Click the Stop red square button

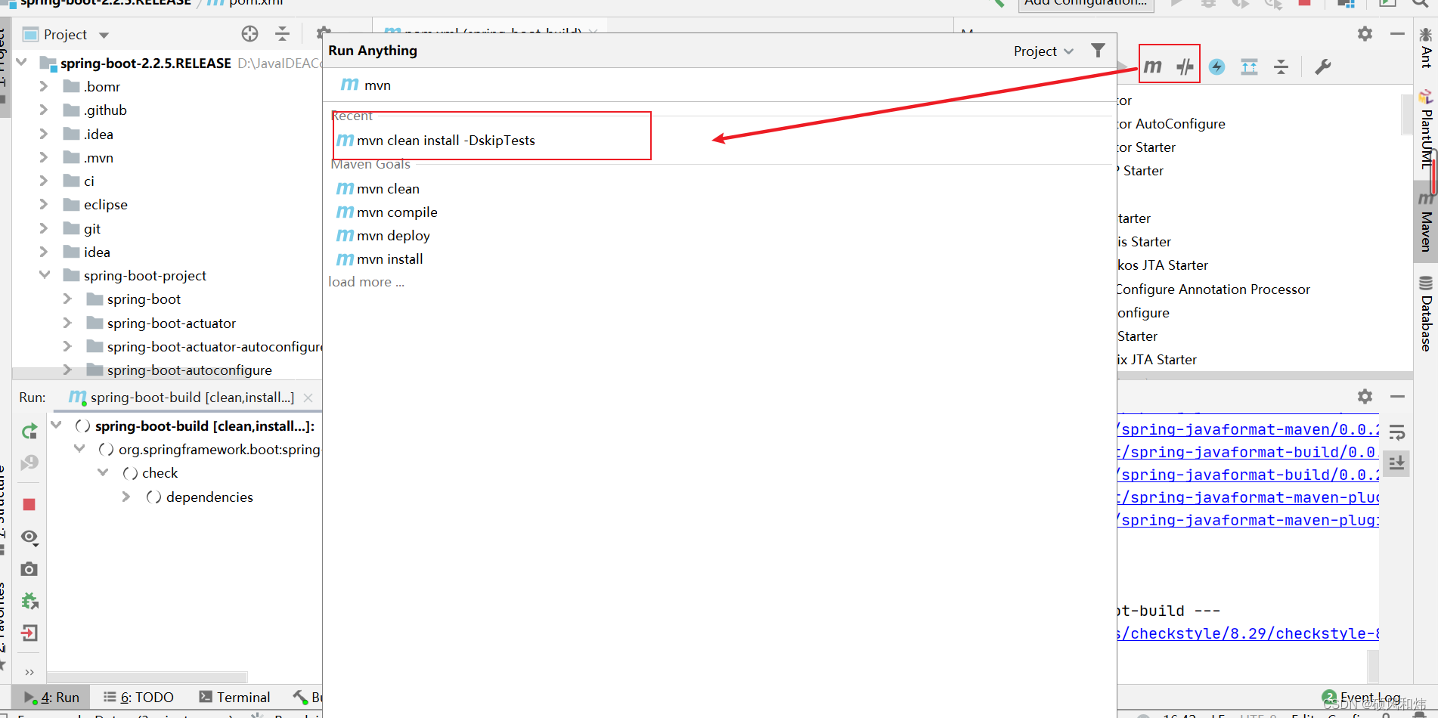pyautogui.click(x=29, y=504)
